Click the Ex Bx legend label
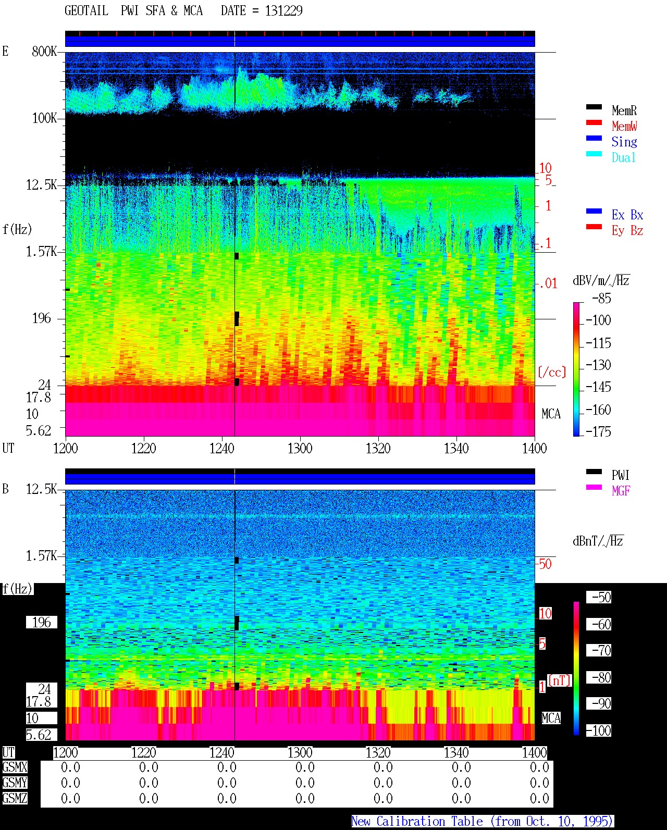Screen dimensions: 667x830 627,215
